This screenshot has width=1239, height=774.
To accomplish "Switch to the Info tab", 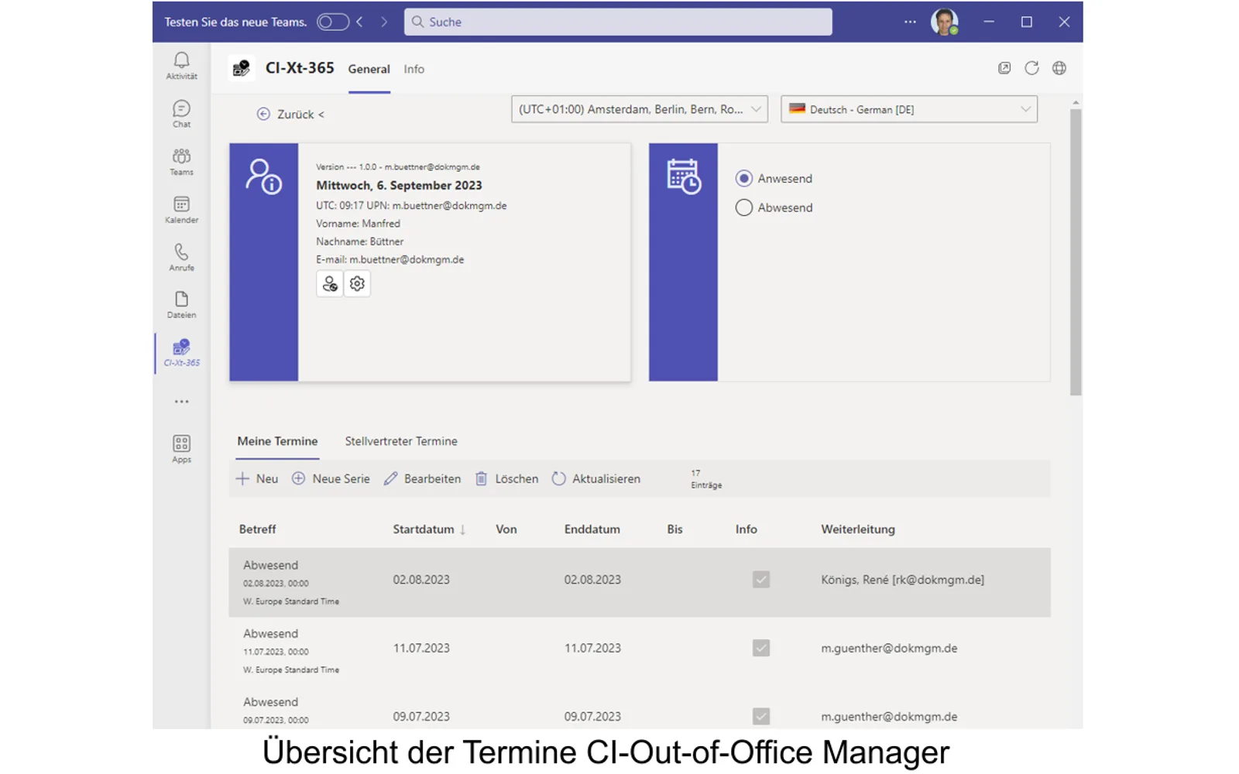I will coord(414,69).
